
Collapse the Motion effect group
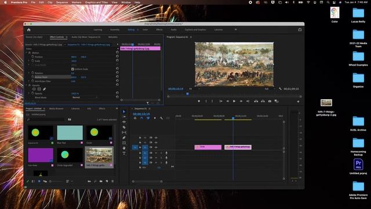tap(27, 53)
